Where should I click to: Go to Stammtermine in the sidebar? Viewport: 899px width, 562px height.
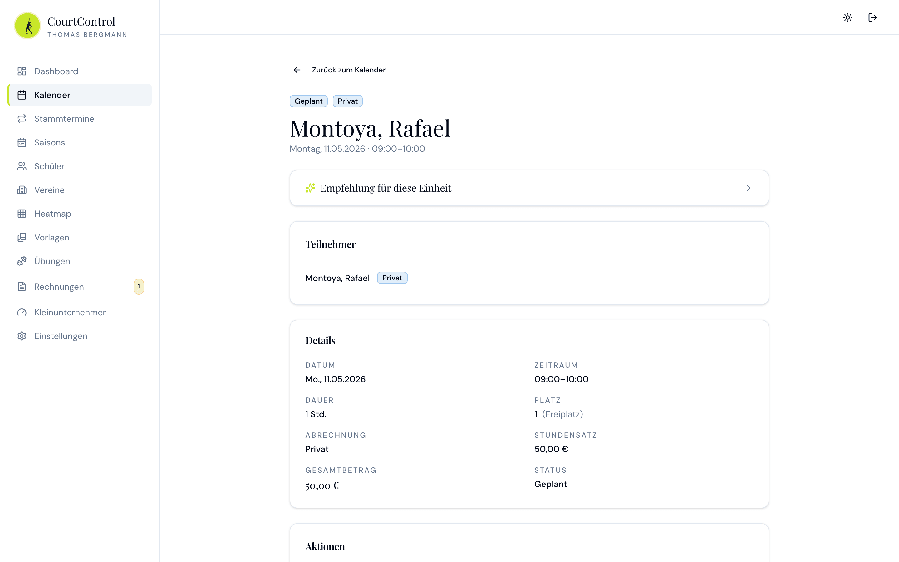click(x=80, y=119)
